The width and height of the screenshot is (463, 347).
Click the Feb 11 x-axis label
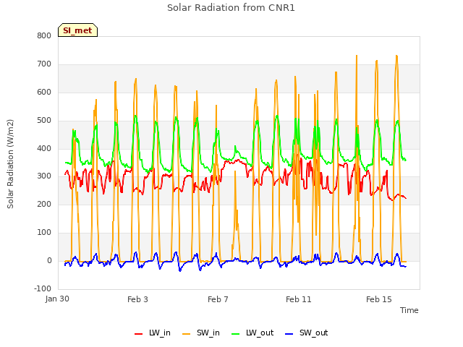point(299,299)
